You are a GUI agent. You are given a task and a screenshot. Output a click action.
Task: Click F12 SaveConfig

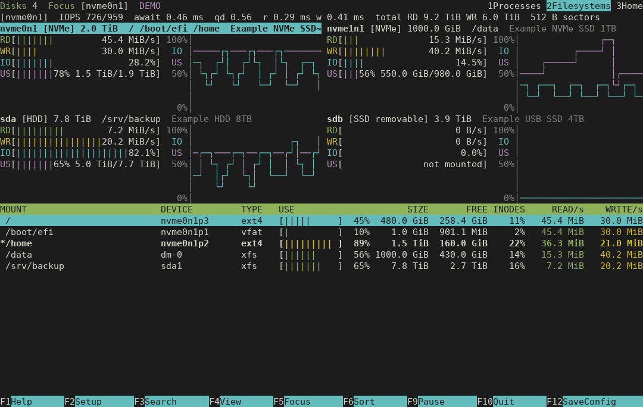[595, 401]
